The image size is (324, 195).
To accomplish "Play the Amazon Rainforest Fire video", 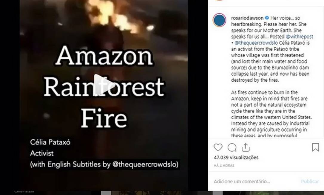I will click(x=104, y=85).
